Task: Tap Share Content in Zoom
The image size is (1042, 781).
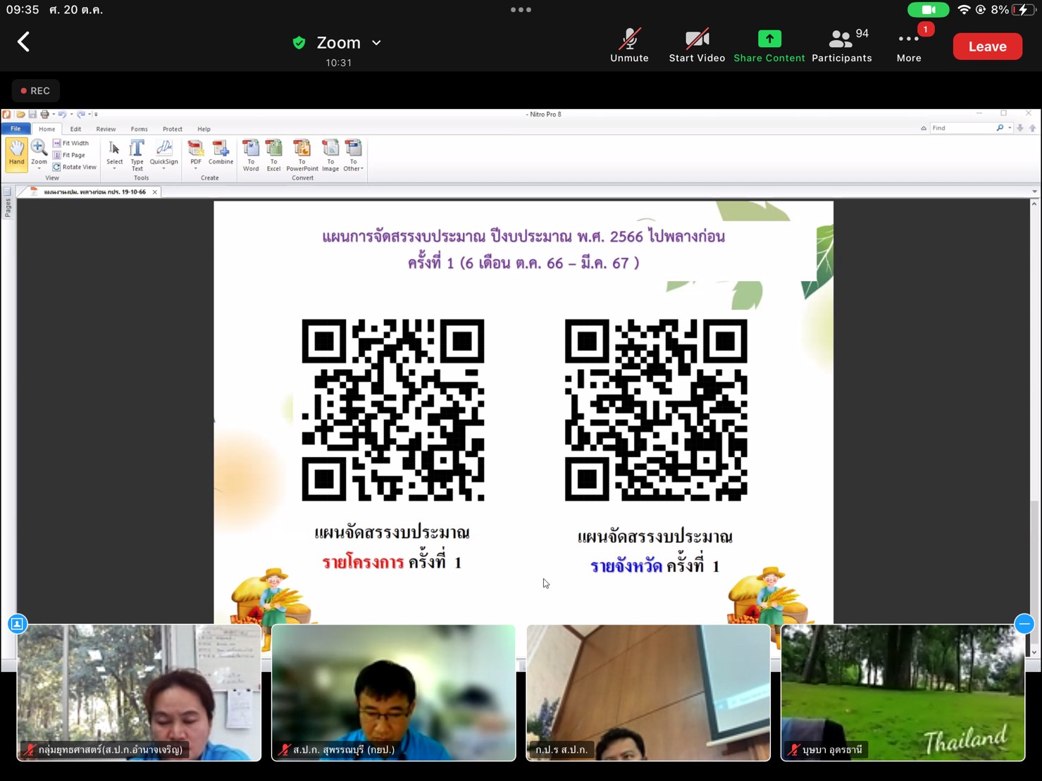Action: coord(769,46)
